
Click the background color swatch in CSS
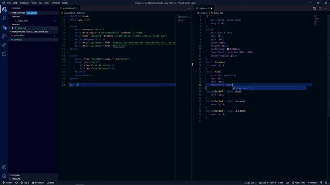click(x=228, y=49)
